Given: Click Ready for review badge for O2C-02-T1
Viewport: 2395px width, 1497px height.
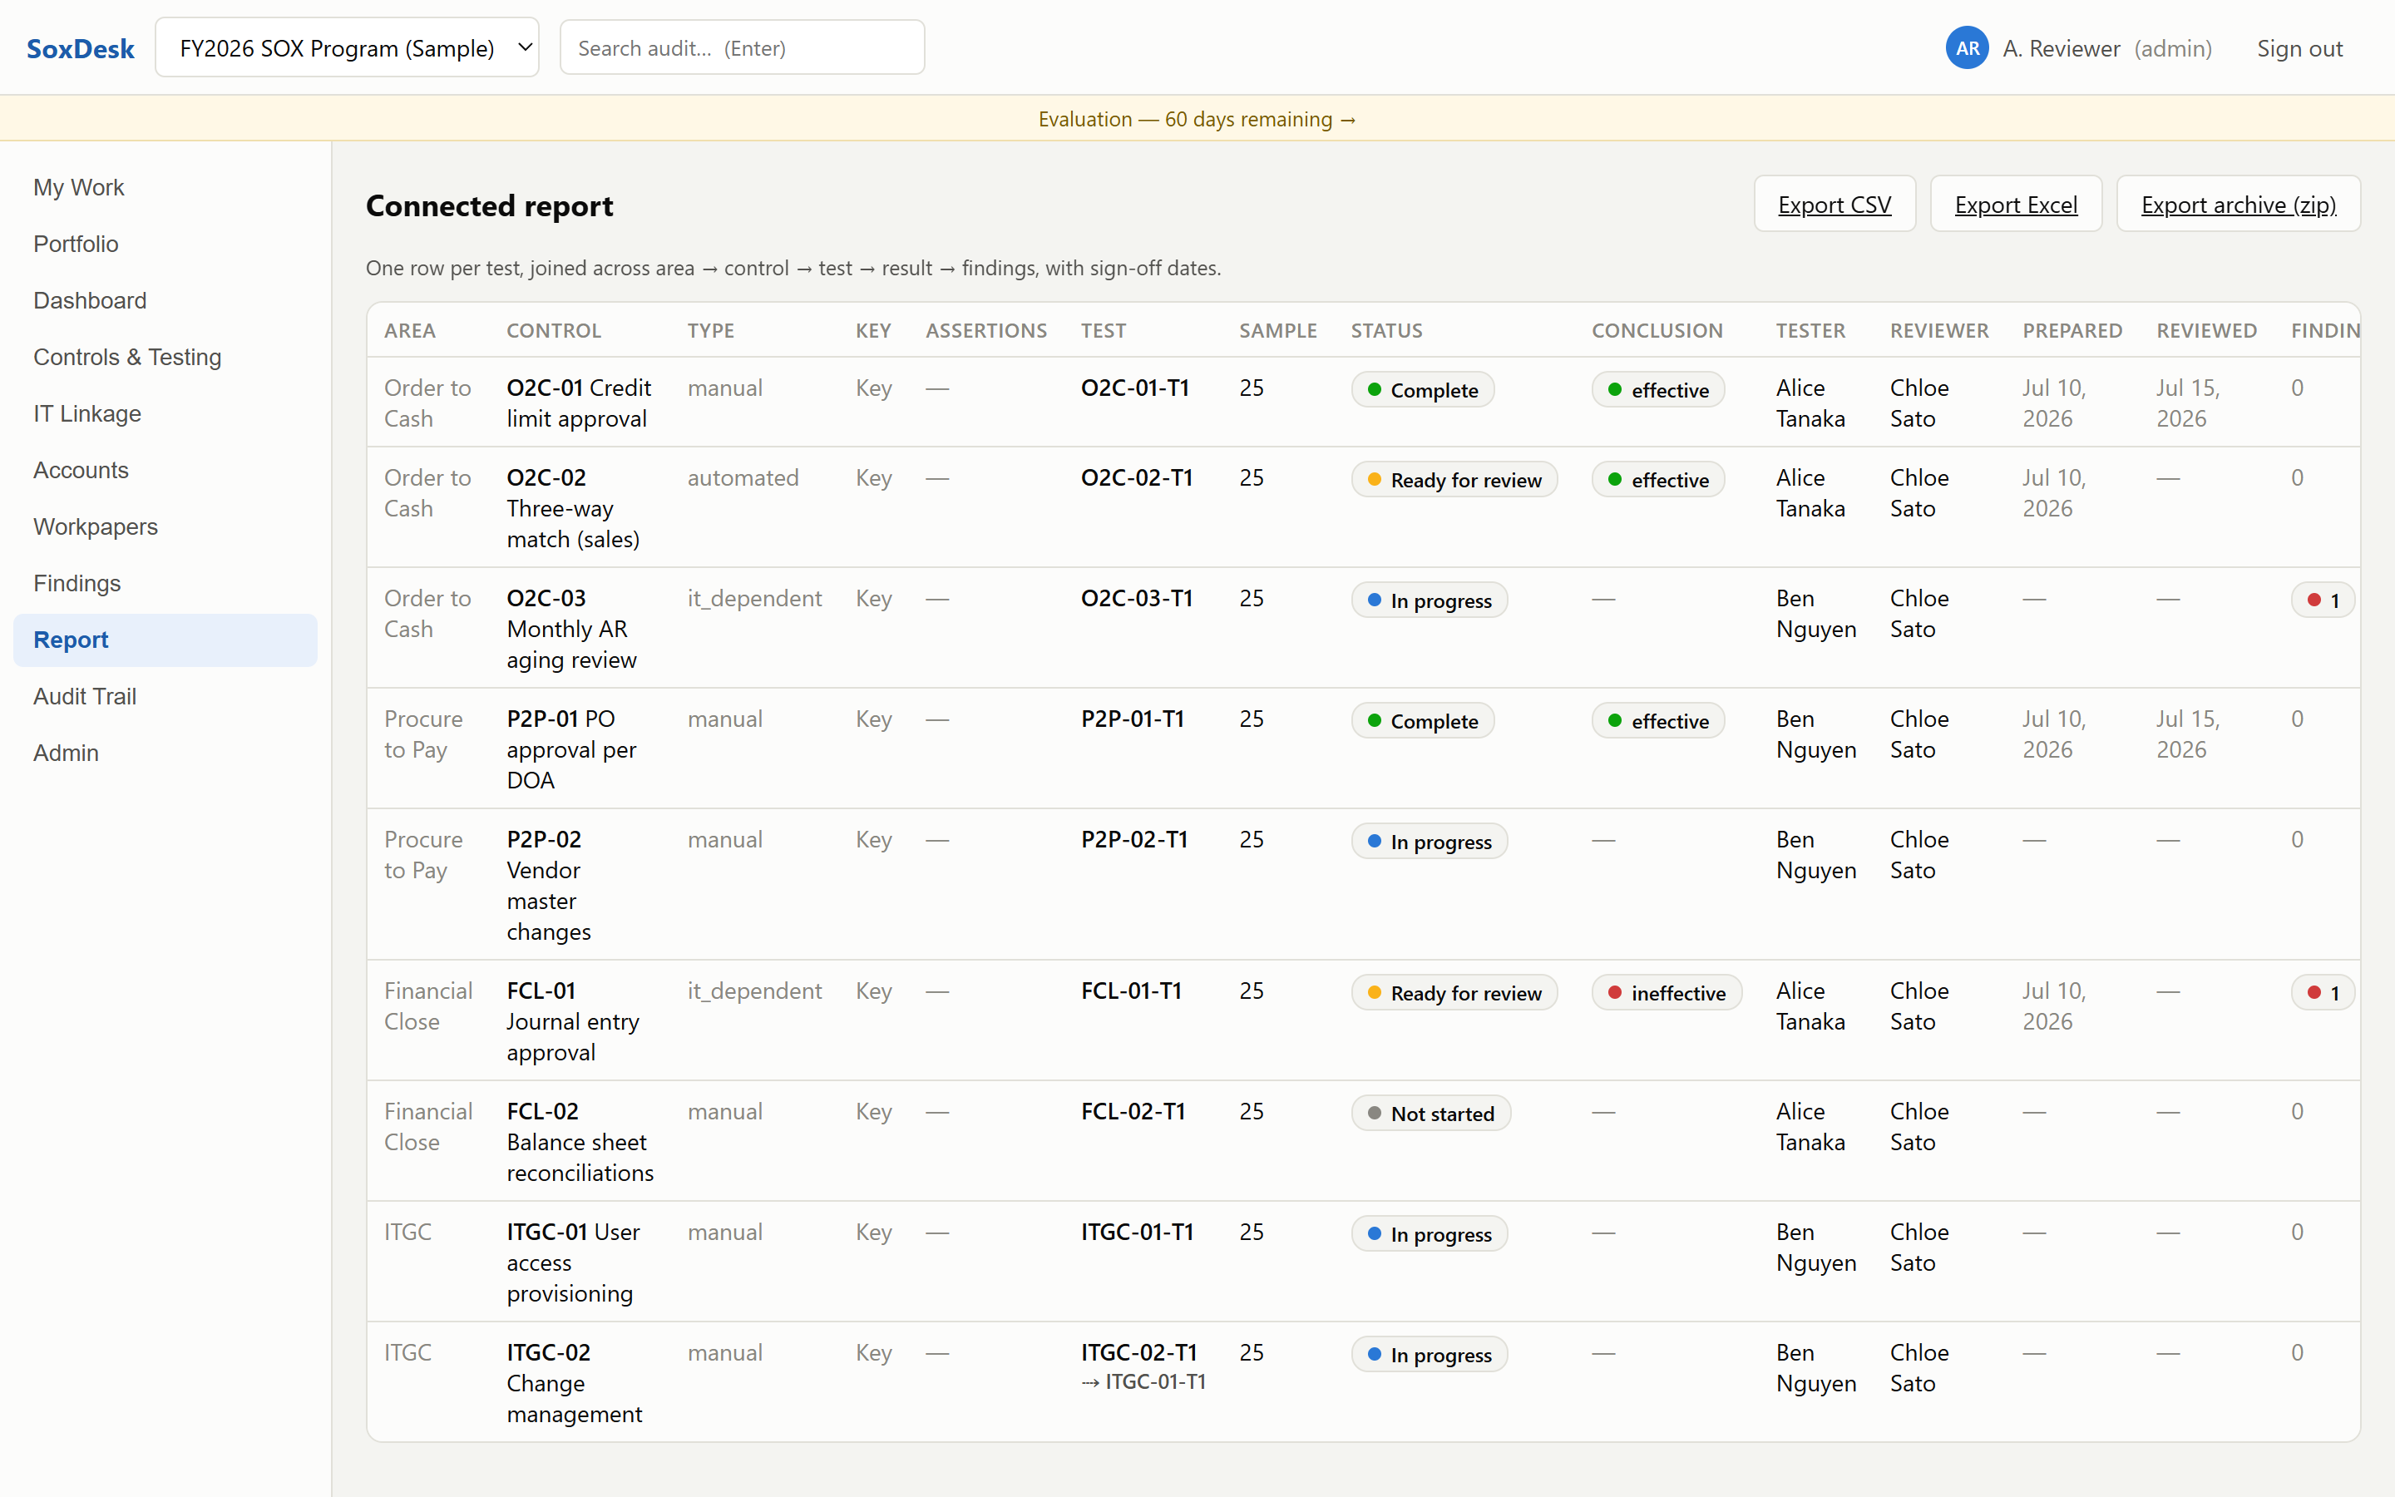Looking at the screenshot, I should pyautogui.click(x=1454, y=479).
